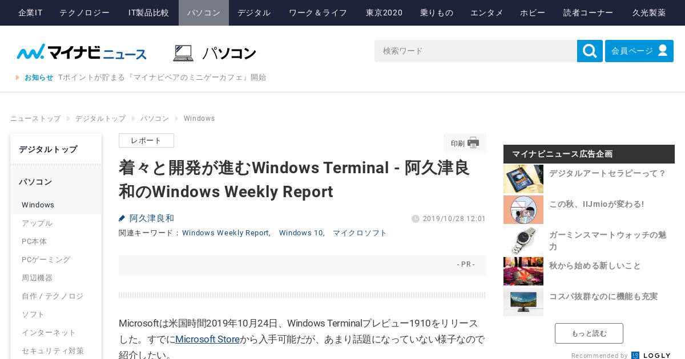
Task: Click the もっと読む button
Action: tap(589, 333)
